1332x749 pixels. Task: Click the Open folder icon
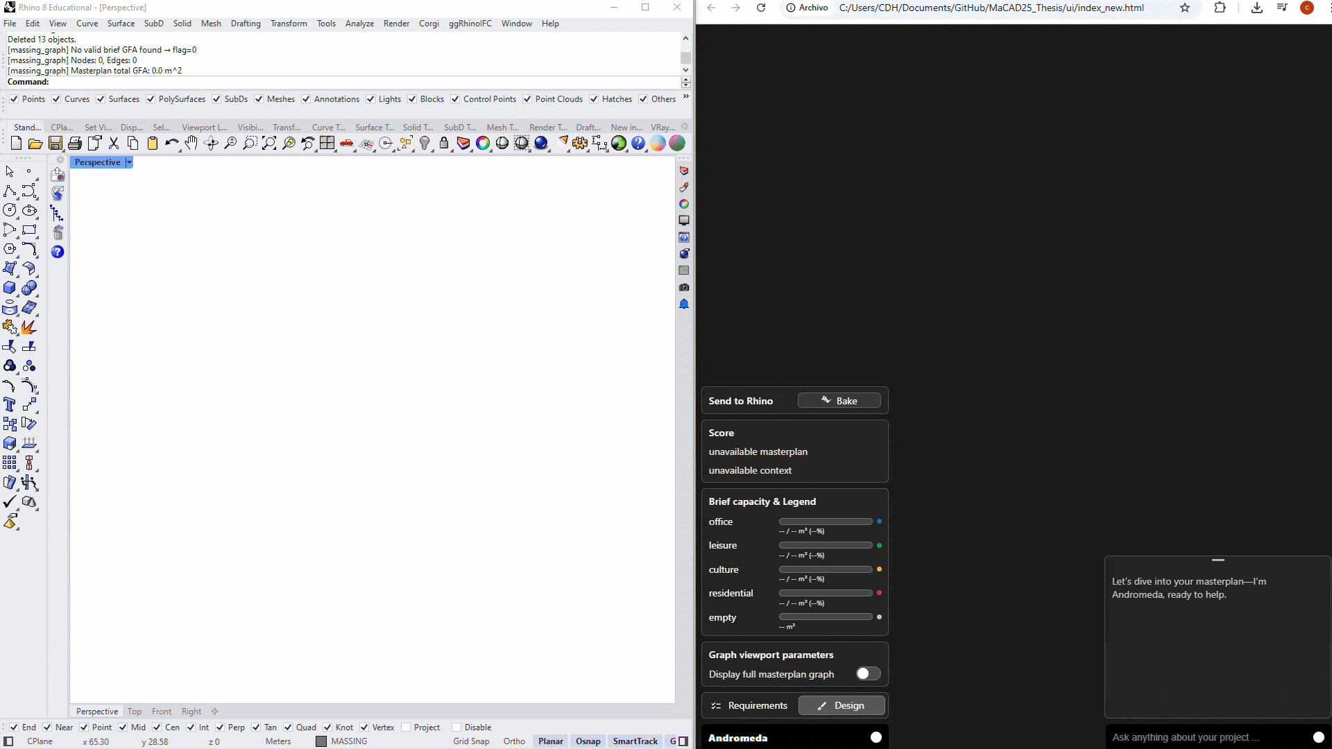[35, 144]
